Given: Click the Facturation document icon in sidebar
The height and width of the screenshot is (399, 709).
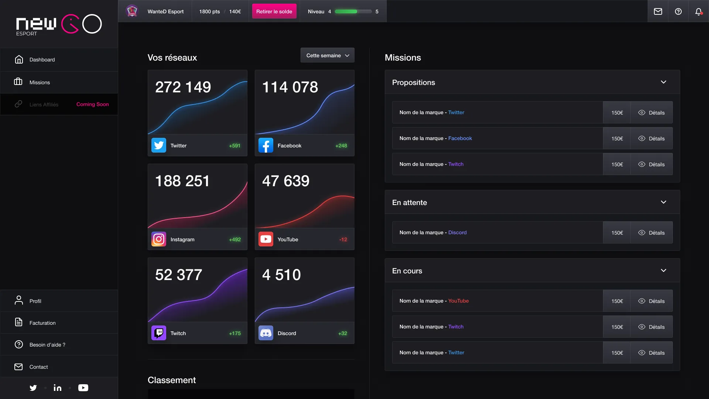Looking at the screenshot, I should (18, 322).
